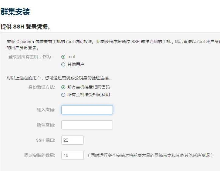Click the 群集安装 page heading
Viewport: 220px width, 171px height.
pos(15,12)
